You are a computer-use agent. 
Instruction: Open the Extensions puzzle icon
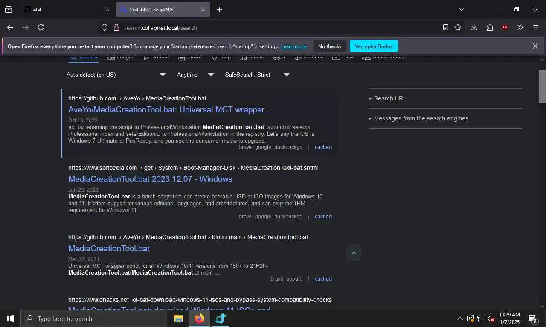[490, 27]
